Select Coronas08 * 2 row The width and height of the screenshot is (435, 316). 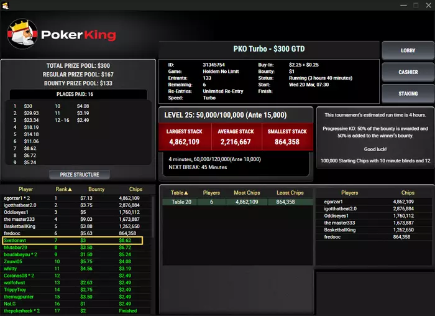coord(76,276)
